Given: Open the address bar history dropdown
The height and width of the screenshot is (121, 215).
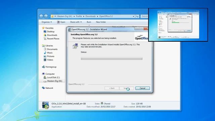Looking at the screenshot, I should click(133, 16).
